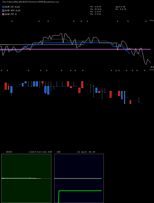Click the 'Pre V: 0 M' volume text

[120, 9]
